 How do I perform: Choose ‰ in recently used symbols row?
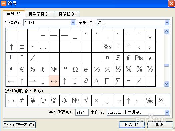point(150,100)
